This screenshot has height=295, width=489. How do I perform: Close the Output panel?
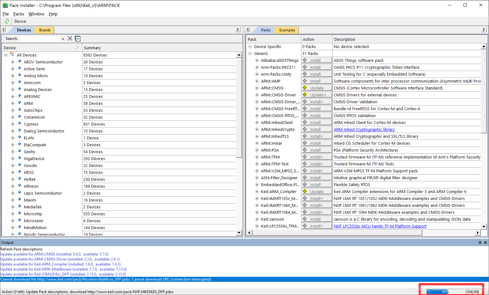pyautogui.click(x=485, y=243)
